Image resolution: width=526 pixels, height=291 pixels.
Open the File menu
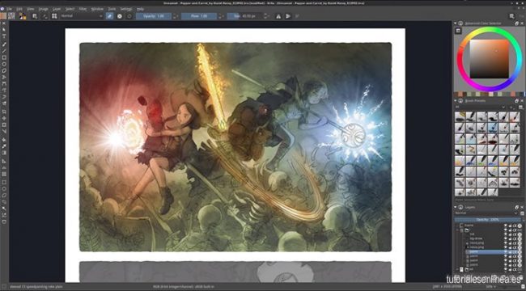point(9,9)
